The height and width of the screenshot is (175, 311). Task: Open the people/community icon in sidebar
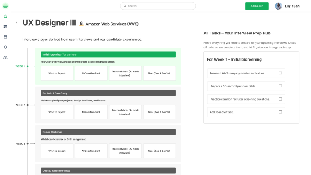tap(5, 58)
